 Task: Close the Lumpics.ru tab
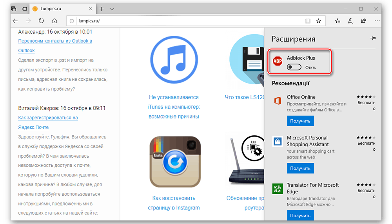pyautogui.click(x=91, y=9)
